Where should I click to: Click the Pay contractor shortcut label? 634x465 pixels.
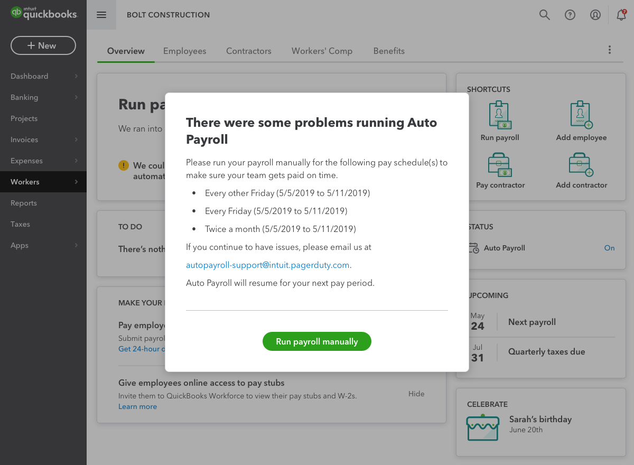(500, 185)
